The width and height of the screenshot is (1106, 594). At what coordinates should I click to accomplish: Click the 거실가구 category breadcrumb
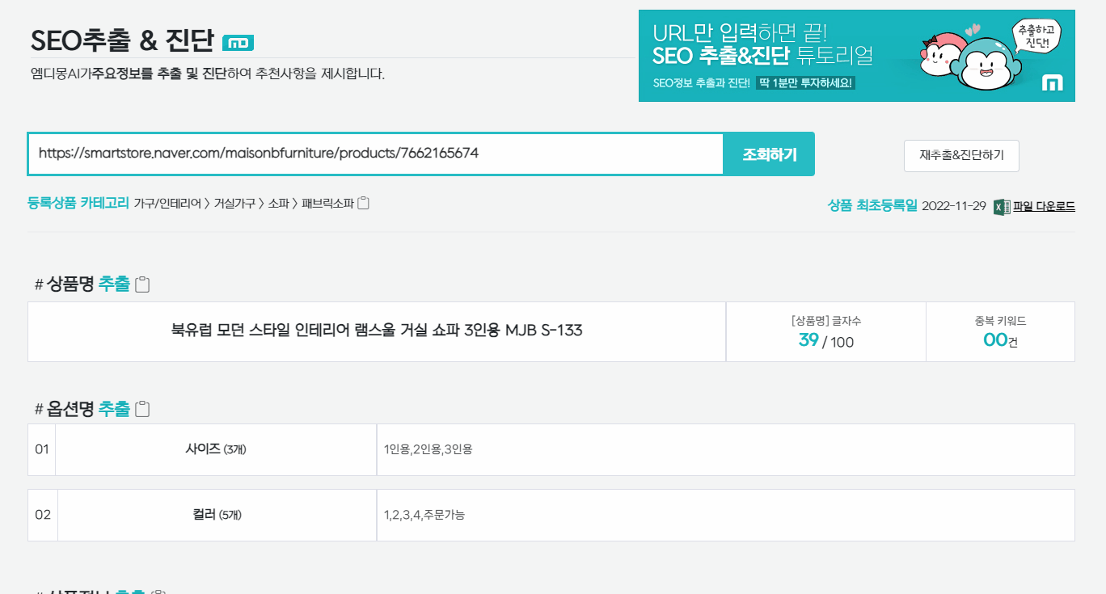236,204
